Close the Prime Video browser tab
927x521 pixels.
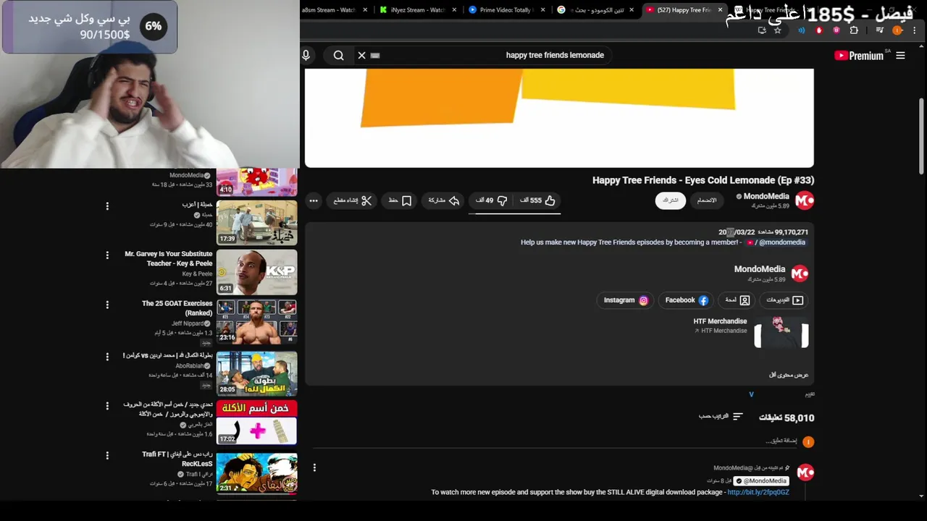pyautogui.click(x=542, y=10)
